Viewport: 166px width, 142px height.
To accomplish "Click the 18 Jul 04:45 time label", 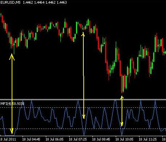I will click(31, 139).
